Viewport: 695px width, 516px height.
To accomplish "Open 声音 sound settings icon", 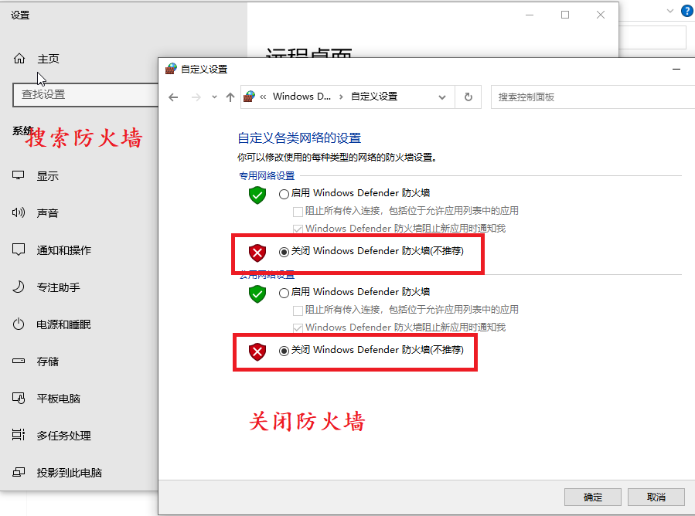I will pos(19,212).
